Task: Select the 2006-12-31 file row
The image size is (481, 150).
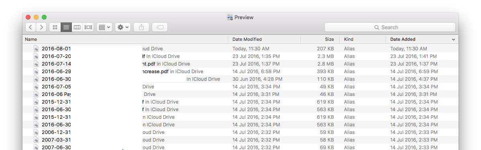Action: pos(240,132)
